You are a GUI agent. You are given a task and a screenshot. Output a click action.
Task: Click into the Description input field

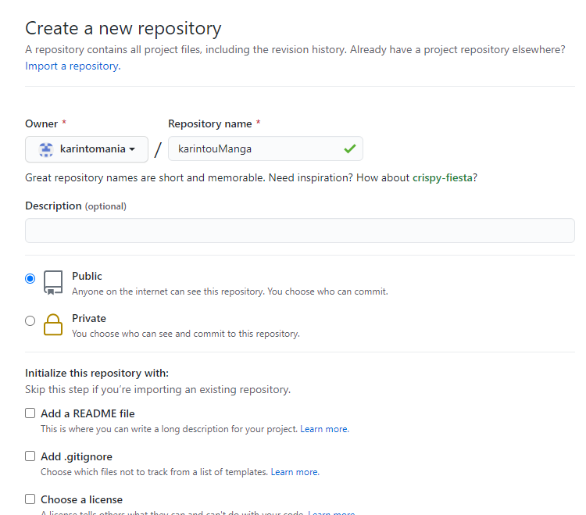[x=300, y=231]
